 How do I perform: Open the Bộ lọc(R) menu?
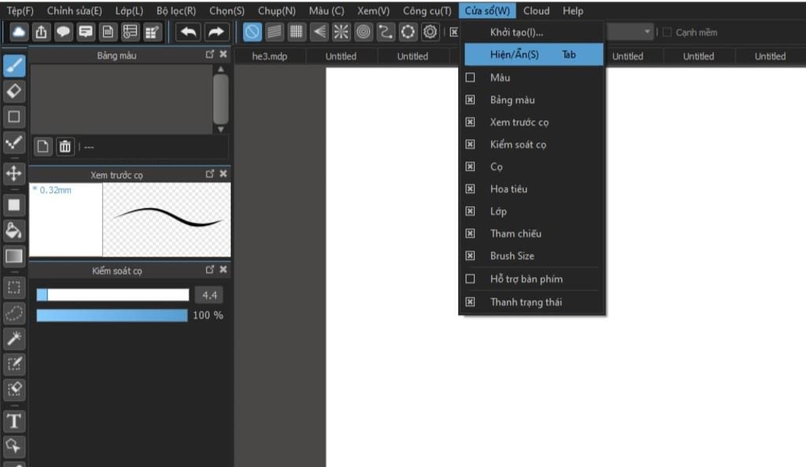(176, 11)
